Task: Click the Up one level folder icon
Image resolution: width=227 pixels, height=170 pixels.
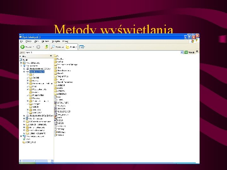Action: [x=46, y=47]
